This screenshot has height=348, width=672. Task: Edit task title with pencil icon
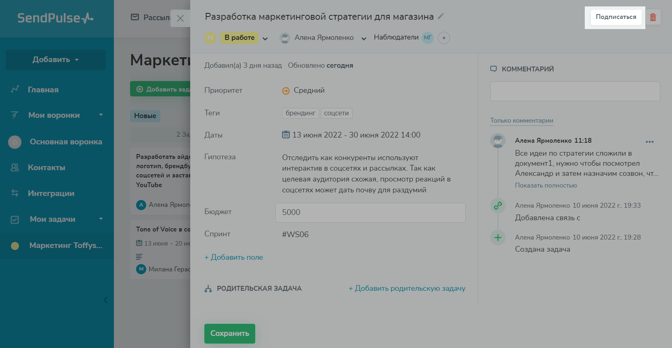tap(441, 16)
